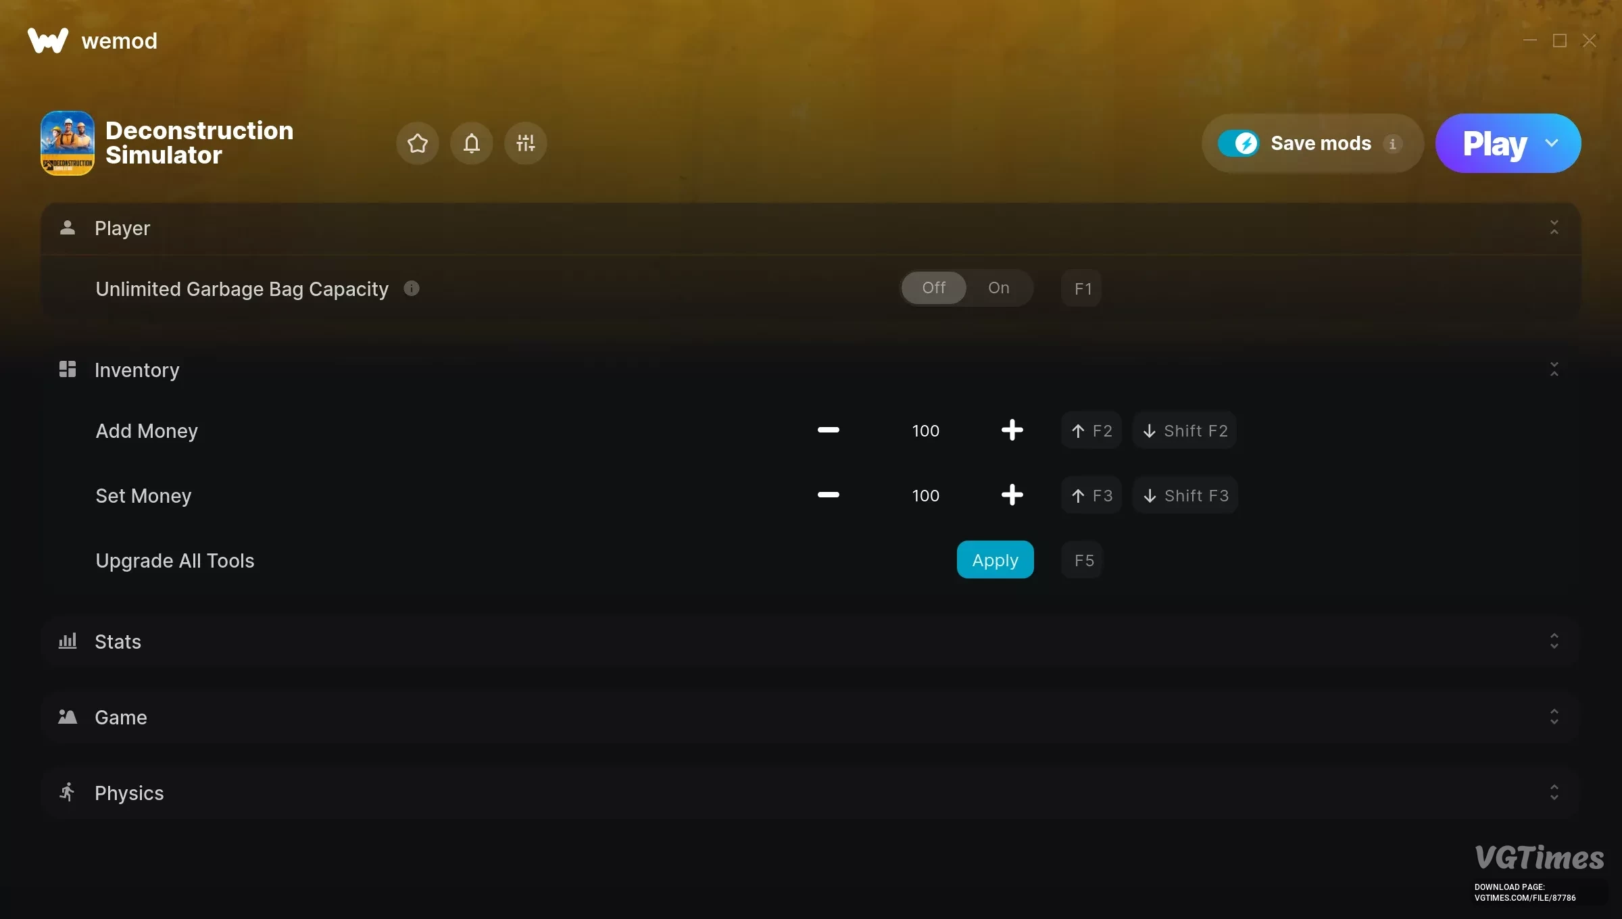Switch Unlimited Garbage Bag Capacity to On
Image resolution: width=1622 pixels, height=919 pixels.
[999, 288]
